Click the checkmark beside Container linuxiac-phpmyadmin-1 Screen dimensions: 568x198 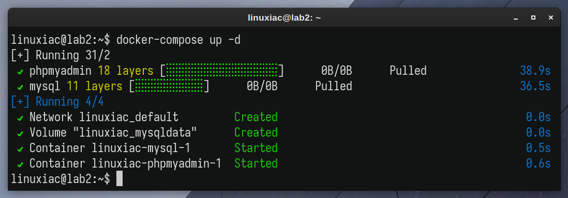20,164
